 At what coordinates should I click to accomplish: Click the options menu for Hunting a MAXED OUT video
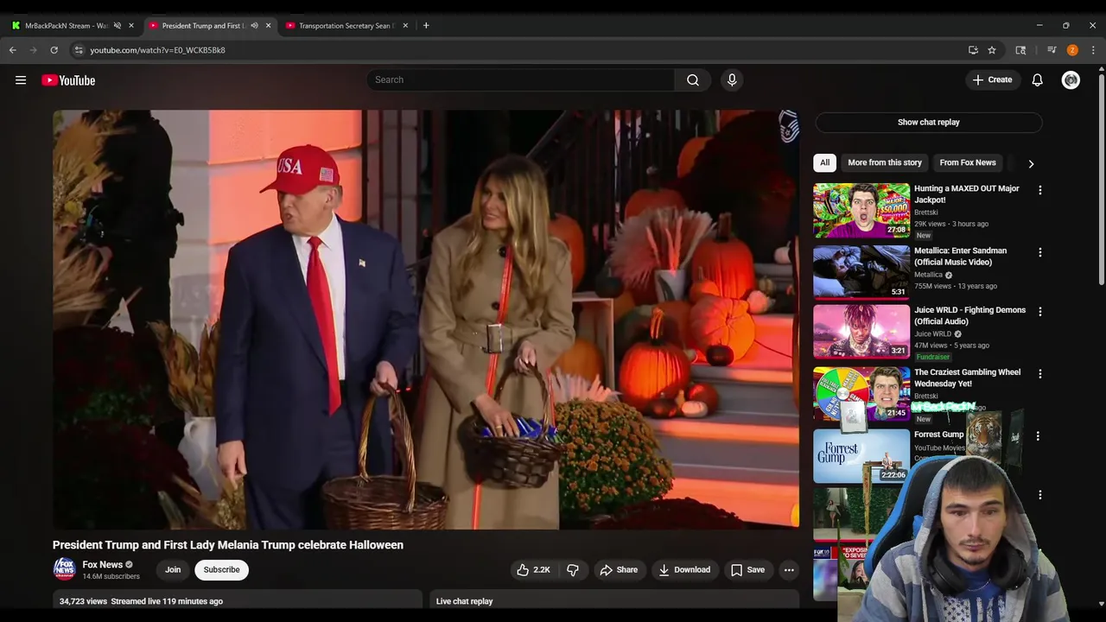[x=1040, y=190]
